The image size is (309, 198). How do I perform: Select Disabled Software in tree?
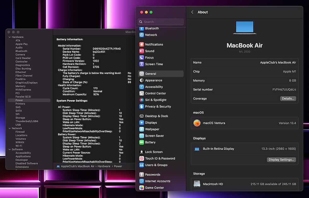[x=26, y=163]
